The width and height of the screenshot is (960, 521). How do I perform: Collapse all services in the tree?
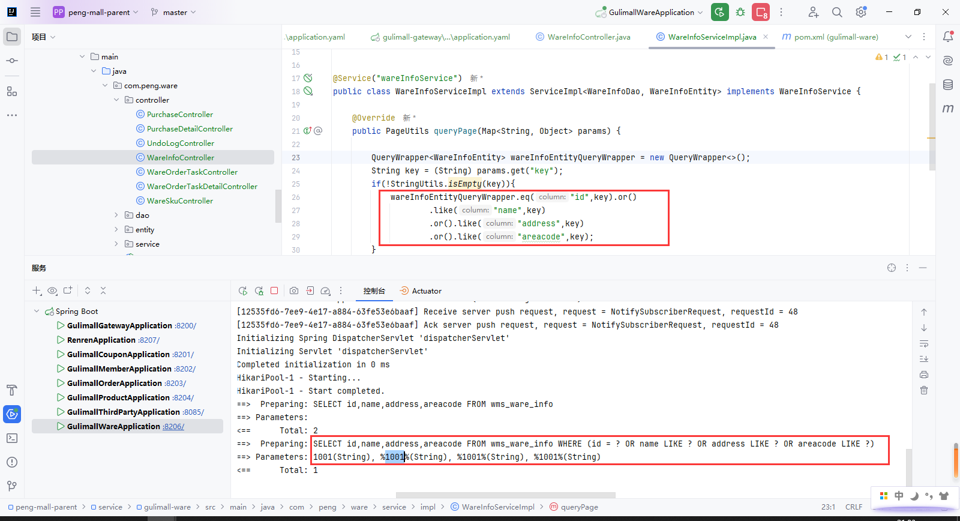click(x=103, y=291)
